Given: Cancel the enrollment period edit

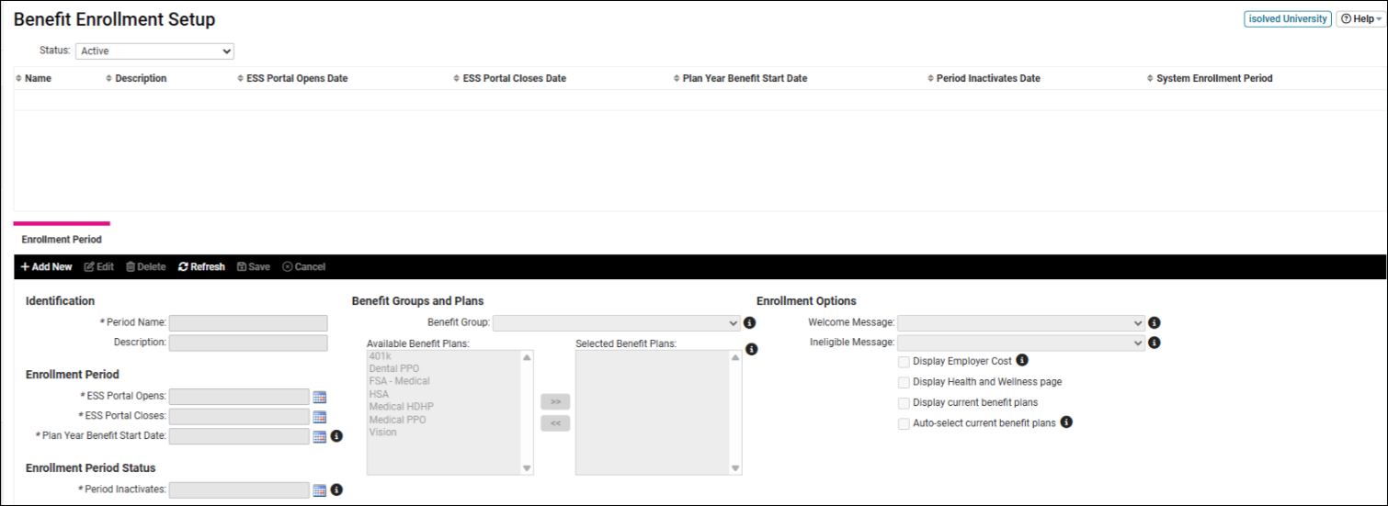Looking at the screenshot, I should [x=304, y=267].
